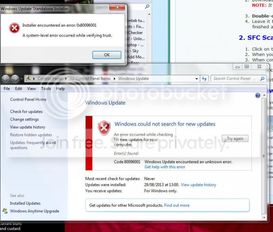Open the File menu
The height and width of the screenshot is (232, 273).
7,89
